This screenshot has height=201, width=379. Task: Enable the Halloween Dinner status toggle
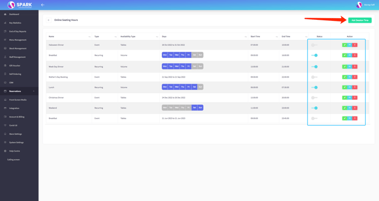click(314, 45)
